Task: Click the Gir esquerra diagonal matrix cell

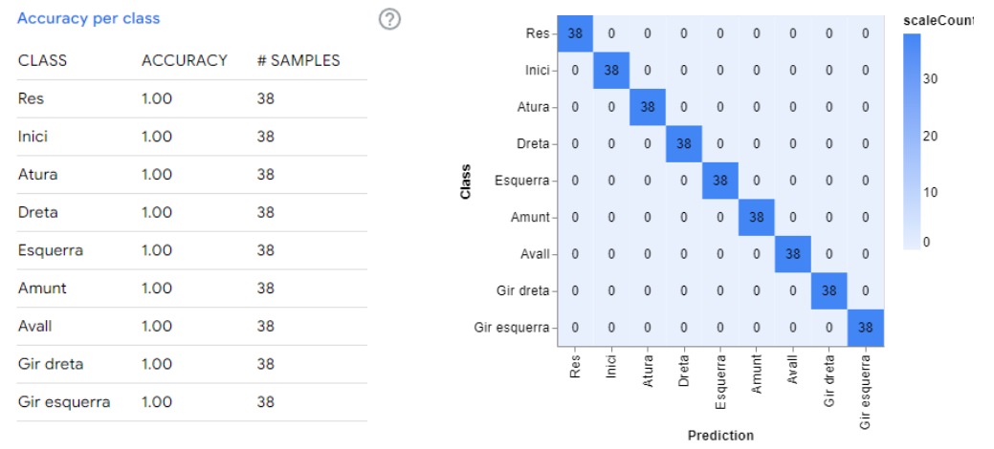Action: coord(865,327)
